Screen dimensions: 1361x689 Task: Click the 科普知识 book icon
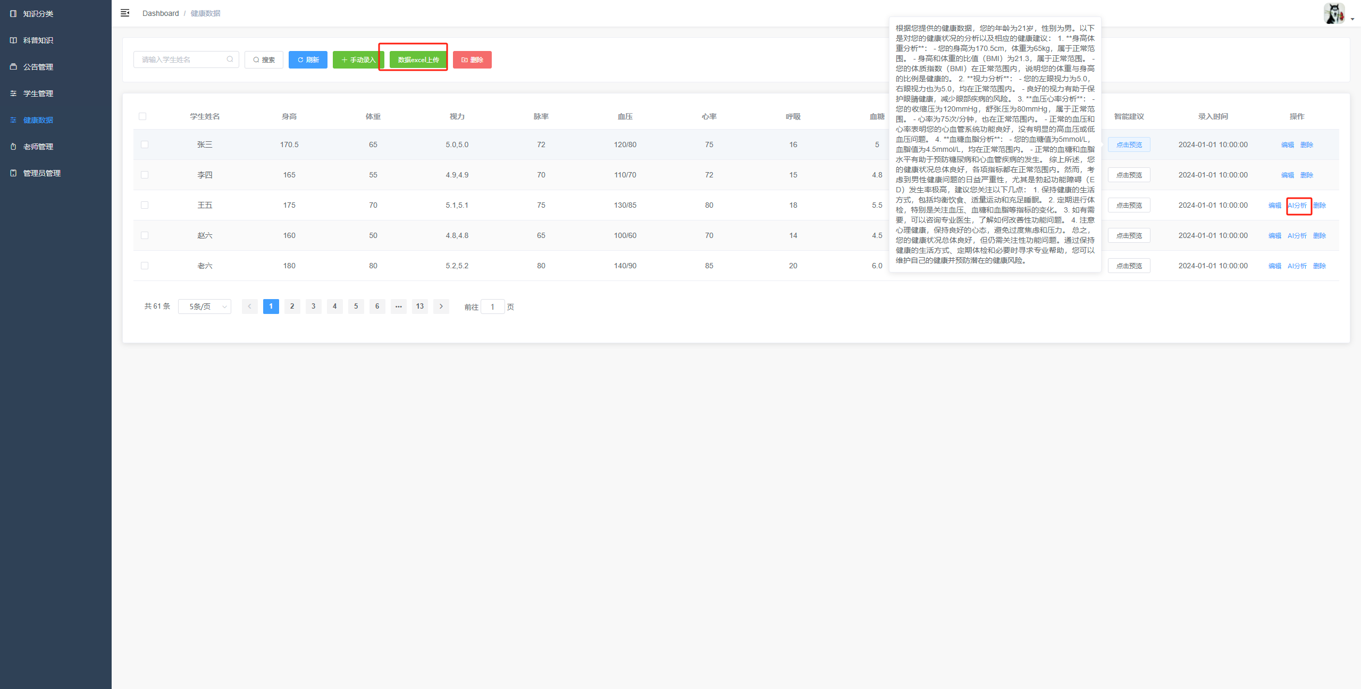tap(13, 40)
